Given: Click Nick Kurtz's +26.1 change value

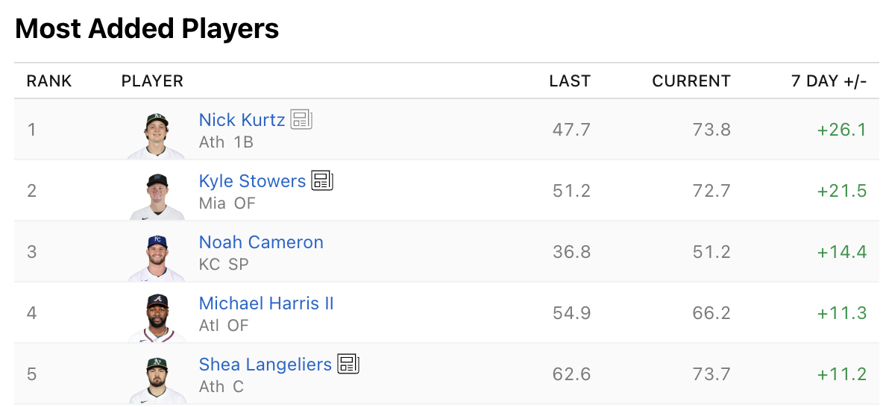Looking at the screenshot, I should point(841,130).
